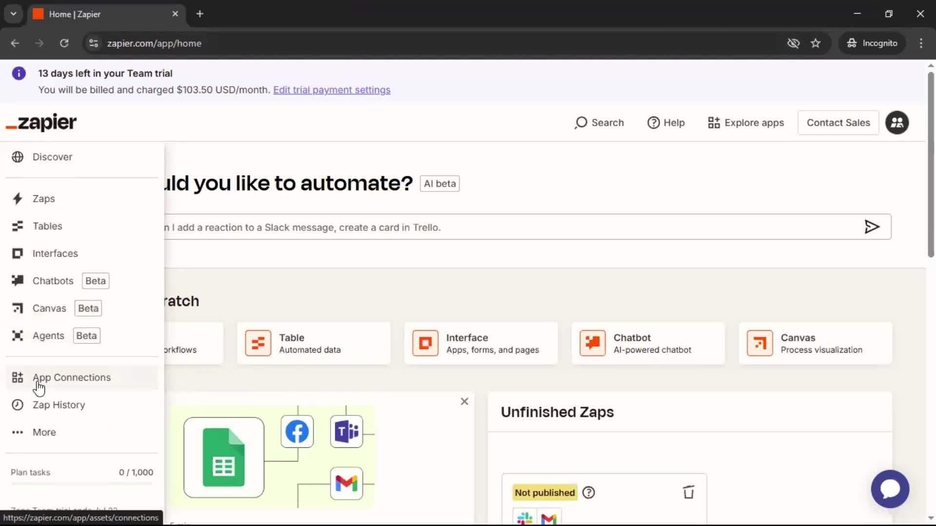The width and height of the screenshot is (936, 526).
Task: Open Chrome three-dot menu
Action: 921,43
